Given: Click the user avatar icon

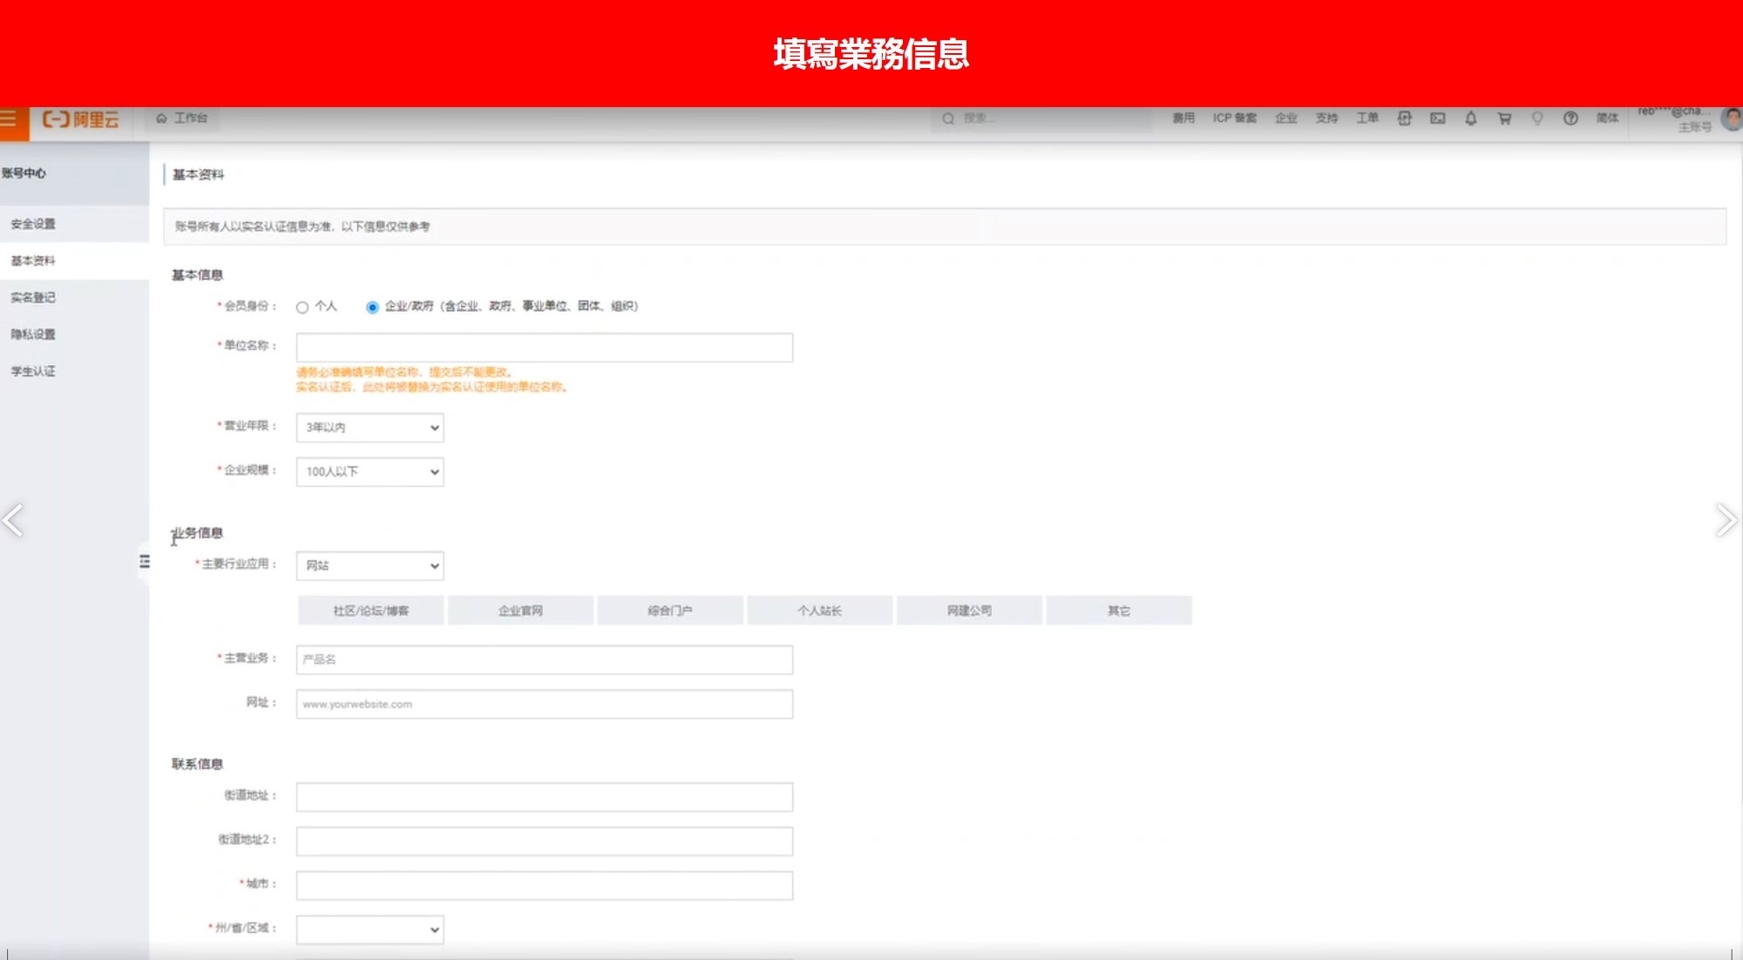Looking at the screenshot, I should coord(1733,119).
